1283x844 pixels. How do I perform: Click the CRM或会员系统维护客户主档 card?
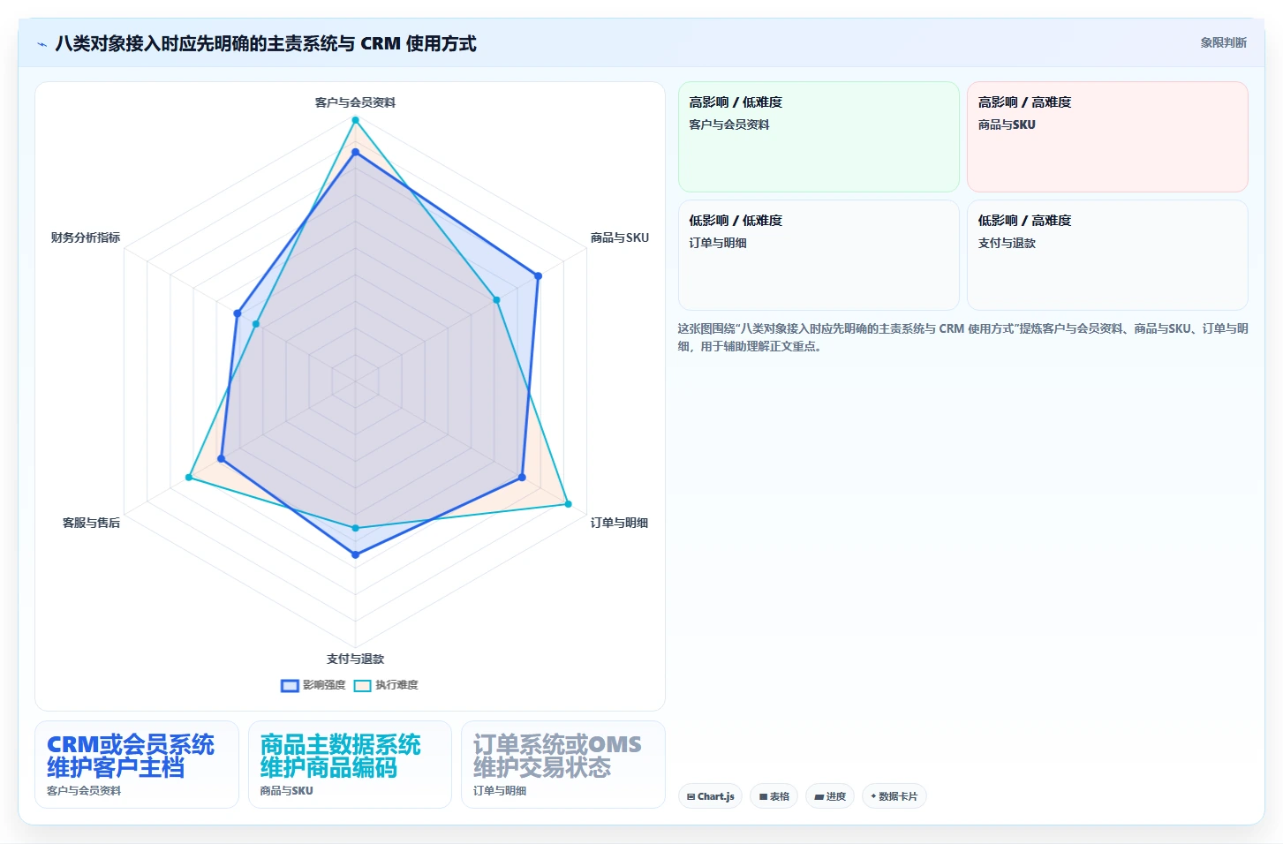[137, 765]
